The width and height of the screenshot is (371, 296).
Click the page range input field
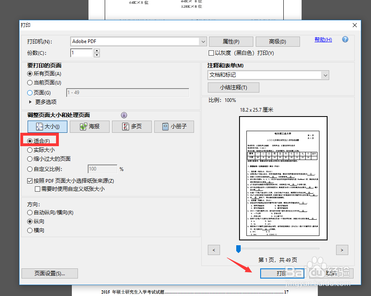[x=128, y=92]
